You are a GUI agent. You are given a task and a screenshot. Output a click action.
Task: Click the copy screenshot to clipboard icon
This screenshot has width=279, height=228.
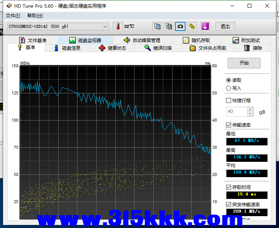click(169, 26)
